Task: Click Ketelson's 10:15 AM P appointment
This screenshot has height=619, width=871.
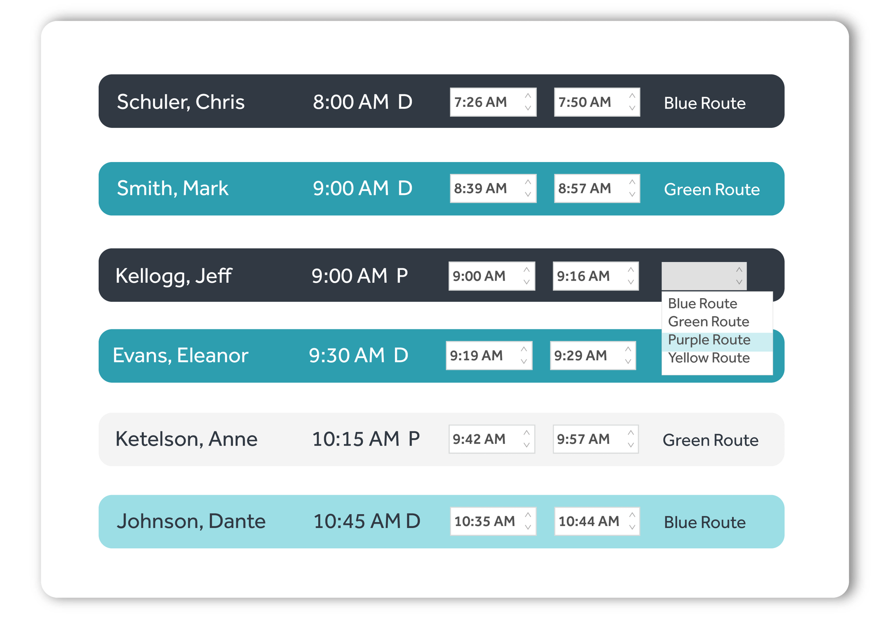Action: [365, 439]
